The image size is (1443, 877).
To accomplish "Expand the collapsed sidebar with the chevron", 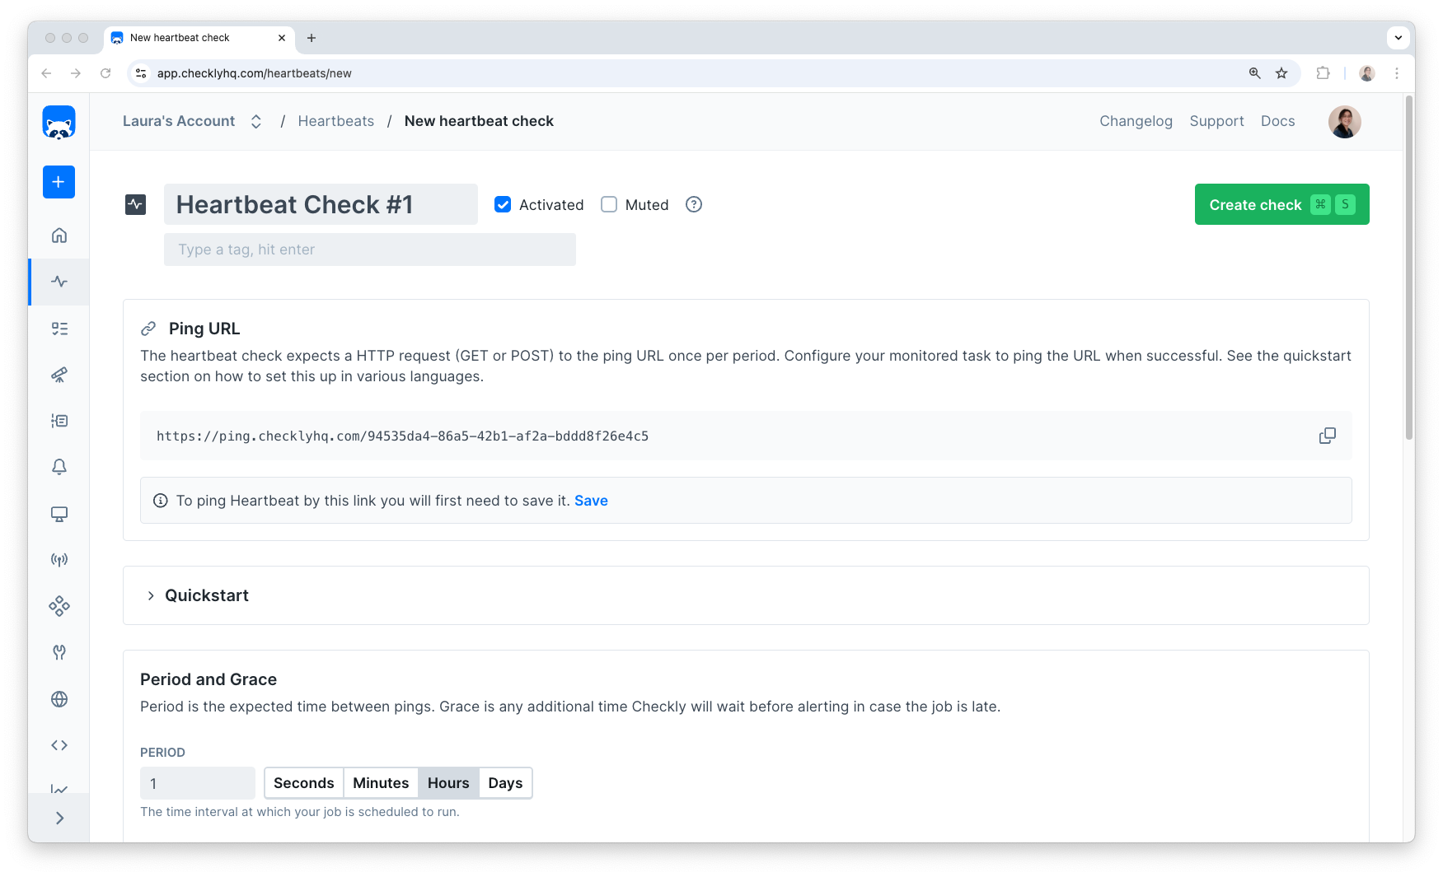I will (59, 818).
